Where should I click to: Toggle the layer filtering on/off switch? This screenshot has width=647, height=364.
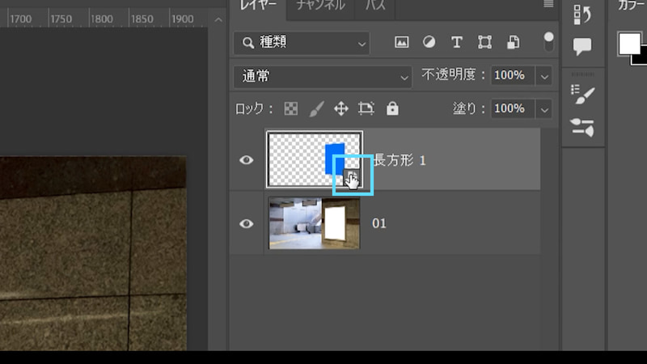click(x=548, y=42)
